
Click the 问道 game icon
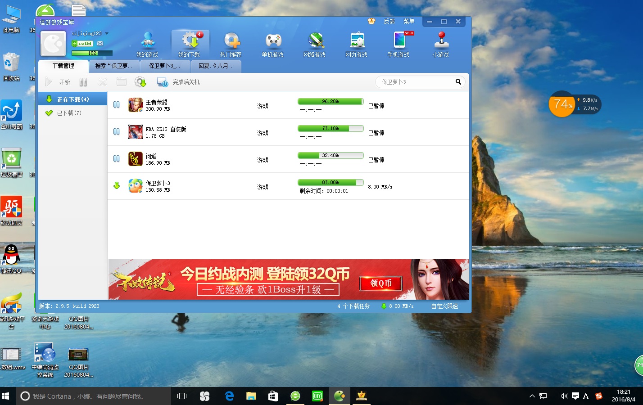pos(135,159)
